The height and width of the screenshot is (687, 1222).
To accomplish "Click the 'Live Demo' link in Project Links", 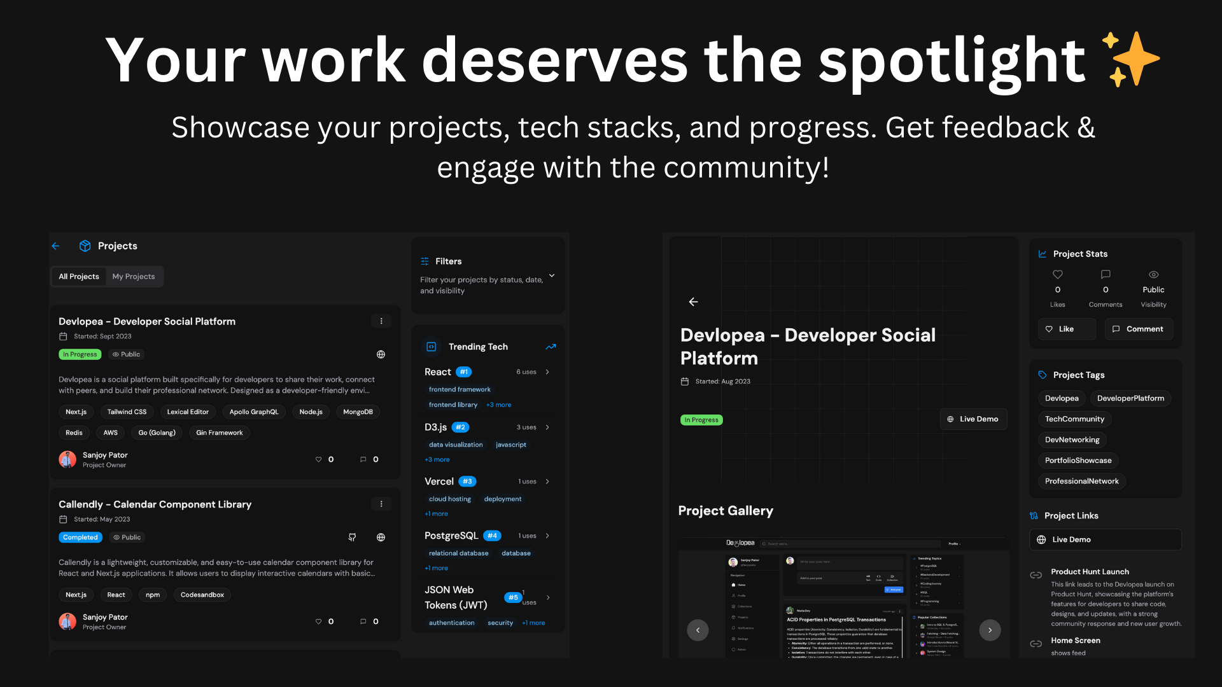I will 1104,539.
